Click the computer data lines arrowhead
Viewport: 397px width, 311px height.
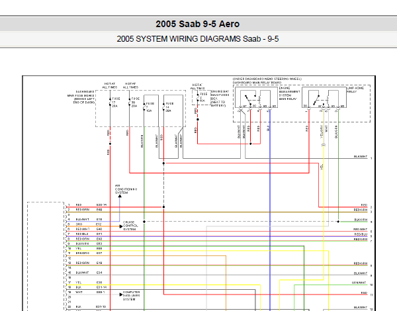click(121, 294)
